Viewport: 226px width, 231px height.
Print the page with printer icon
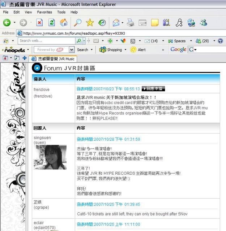point(131,23)
